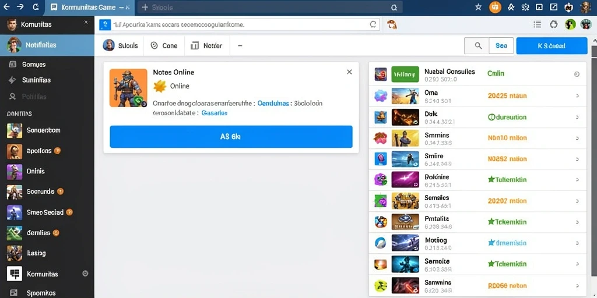Open the Komunitas grid icon in the sidebar
Image resolution: width=597 pixels, height=298 pixels.
15,274
